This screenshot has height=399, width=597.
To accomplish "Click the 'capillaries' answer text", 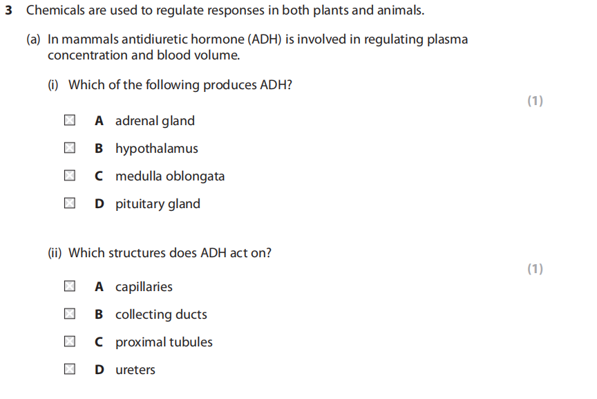I will tap(144, 287).
